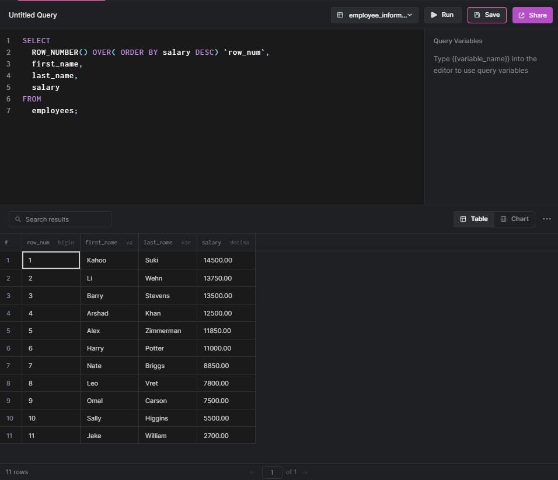This screenshot has height=480, width=558.
Task: Switch to the Chart view tab
Action: 514,219
